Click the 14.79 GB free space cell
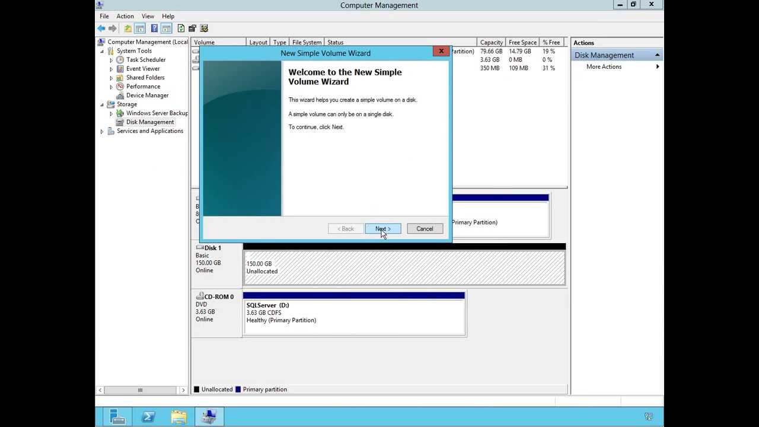The image size is (759, 427). click(x=520, y=52)
